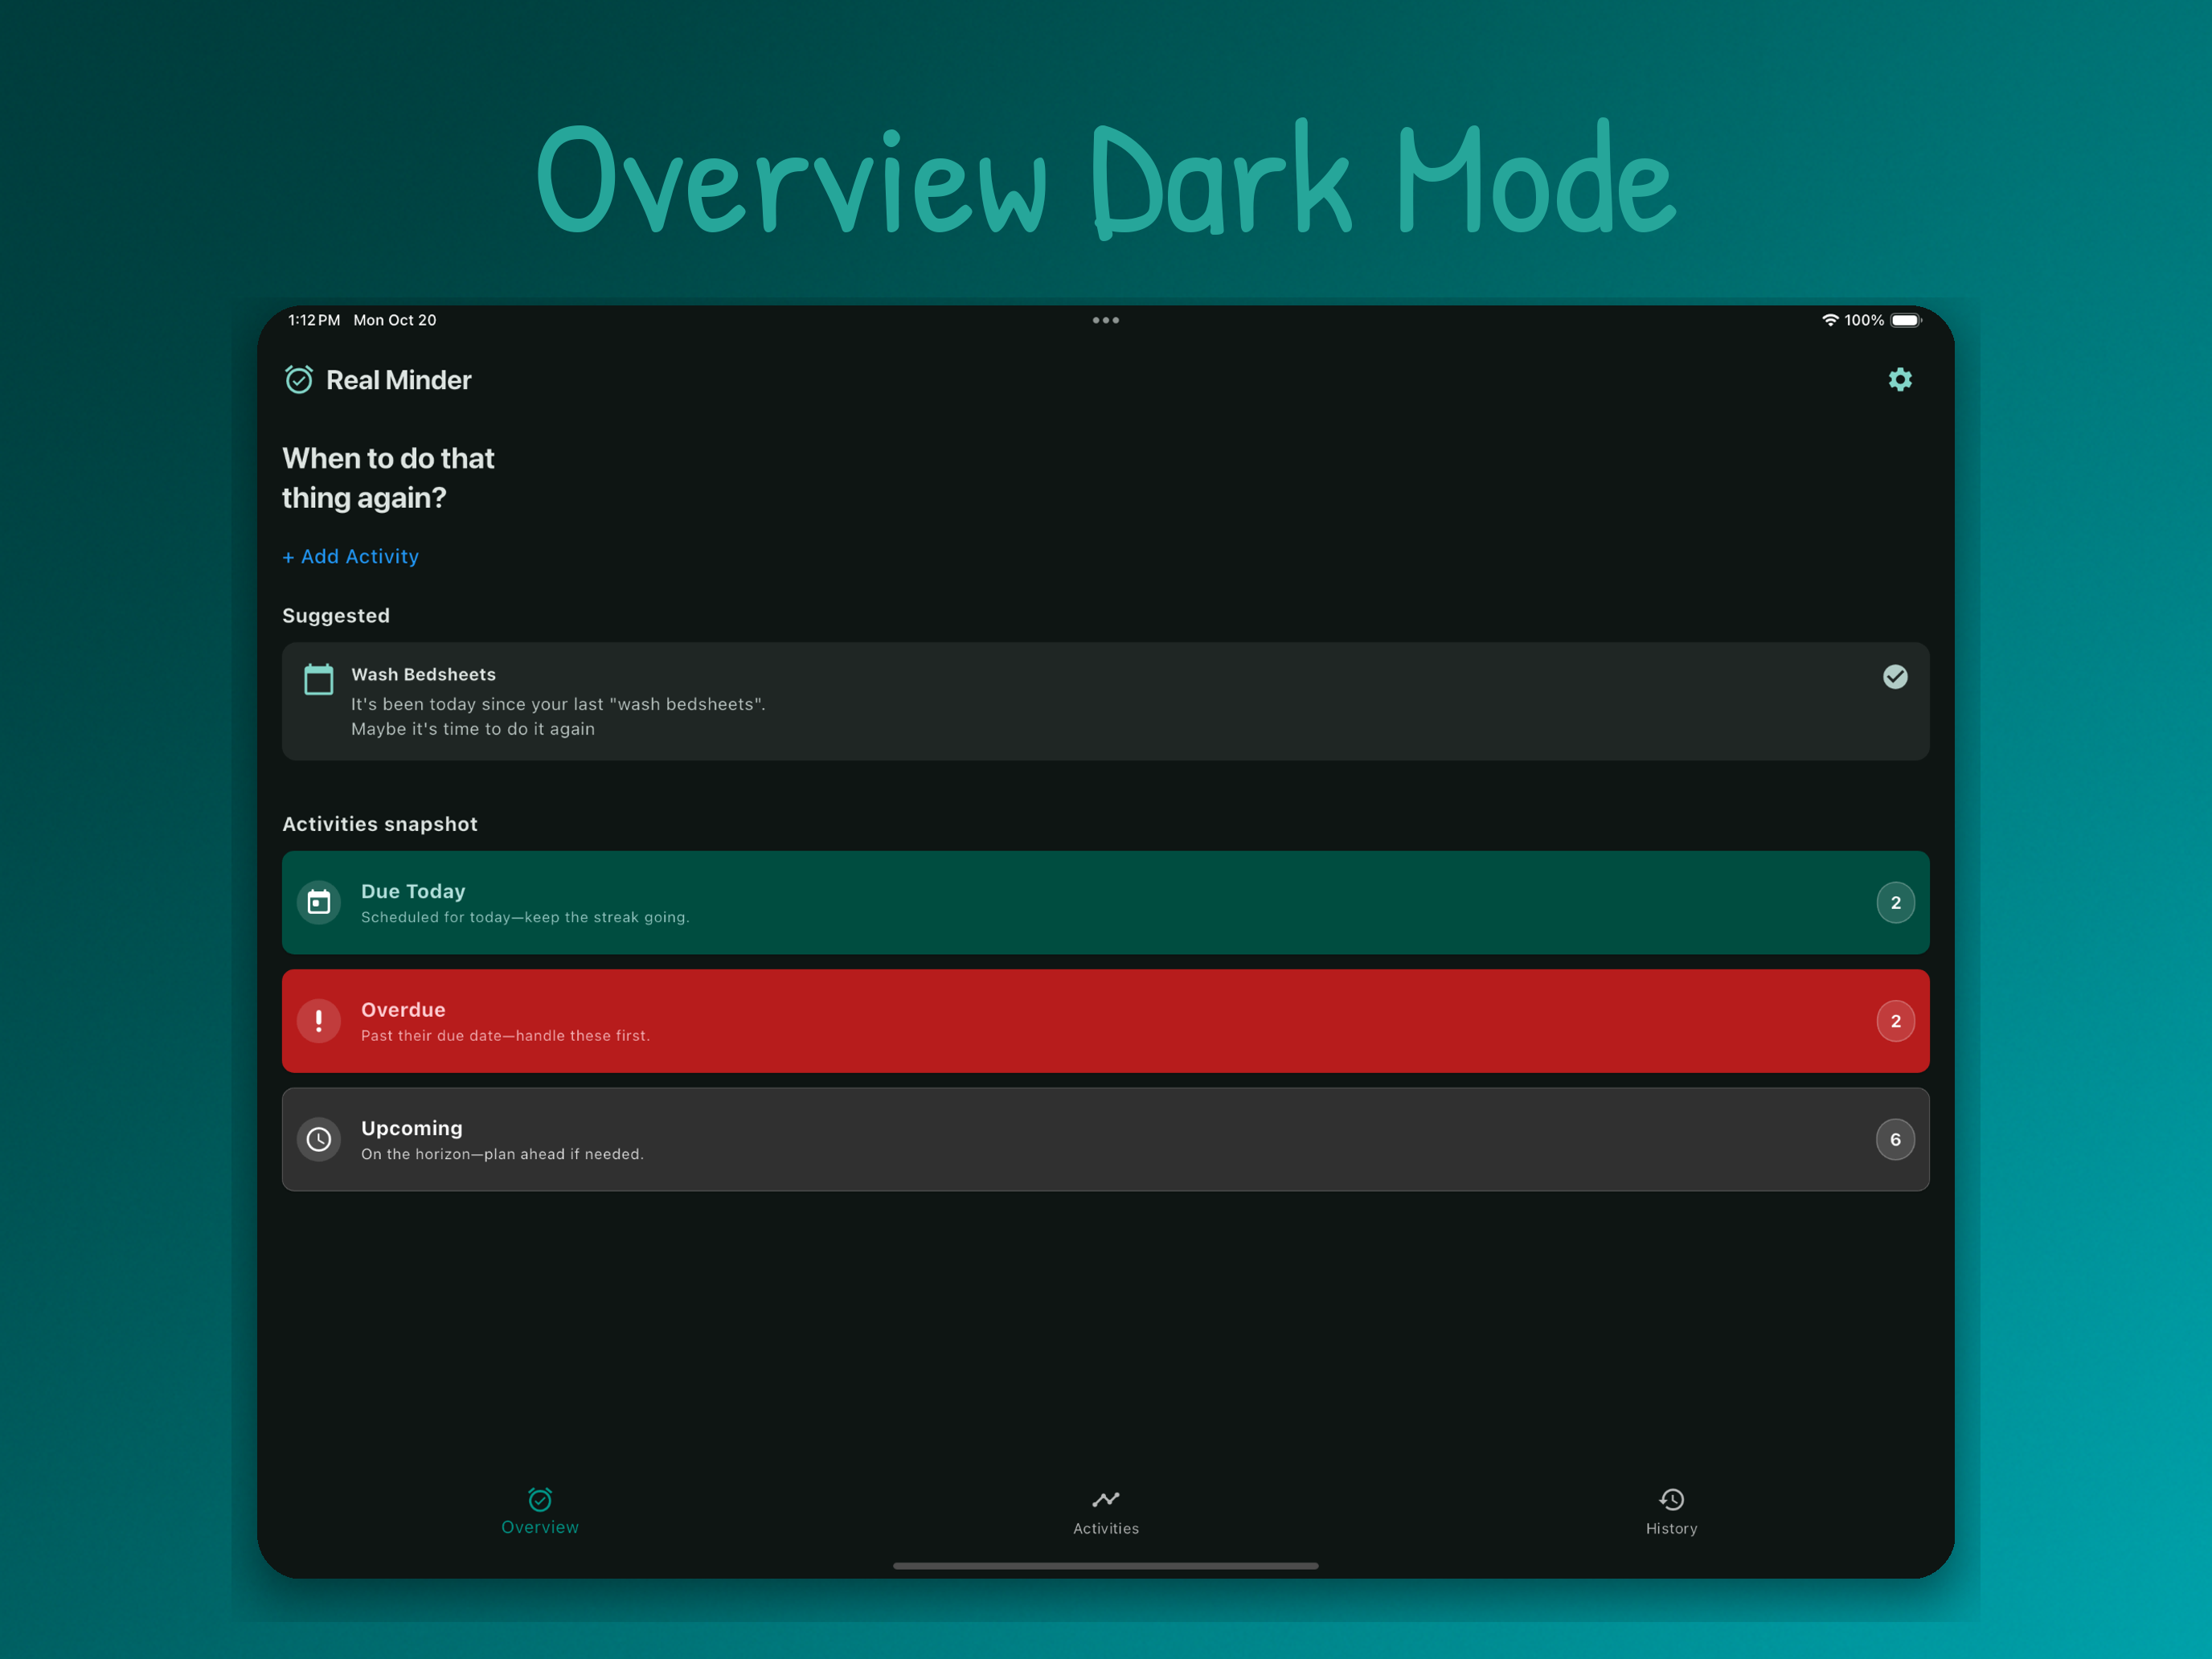The image size is (2212, 1659).
Task: Expand the Due Today activities list
Action: pos(1100,902)
